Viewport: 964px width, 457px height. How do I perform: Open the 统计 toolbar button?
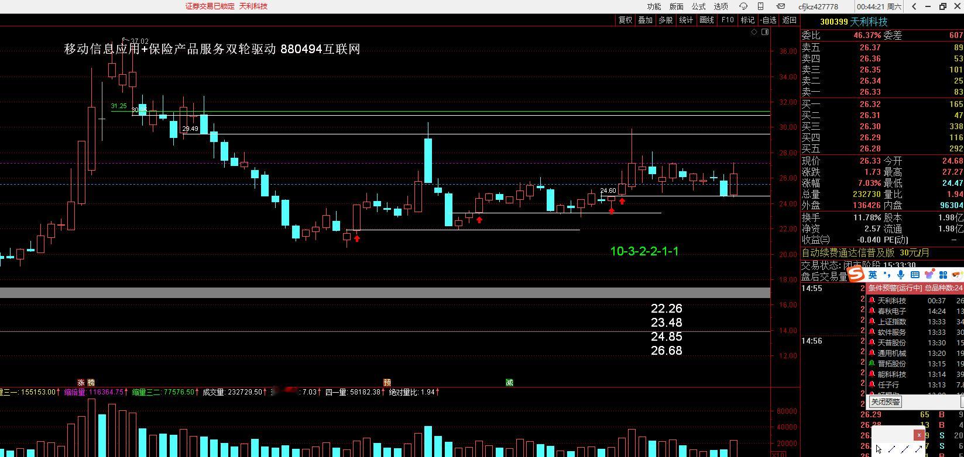(x=686, y=20)
